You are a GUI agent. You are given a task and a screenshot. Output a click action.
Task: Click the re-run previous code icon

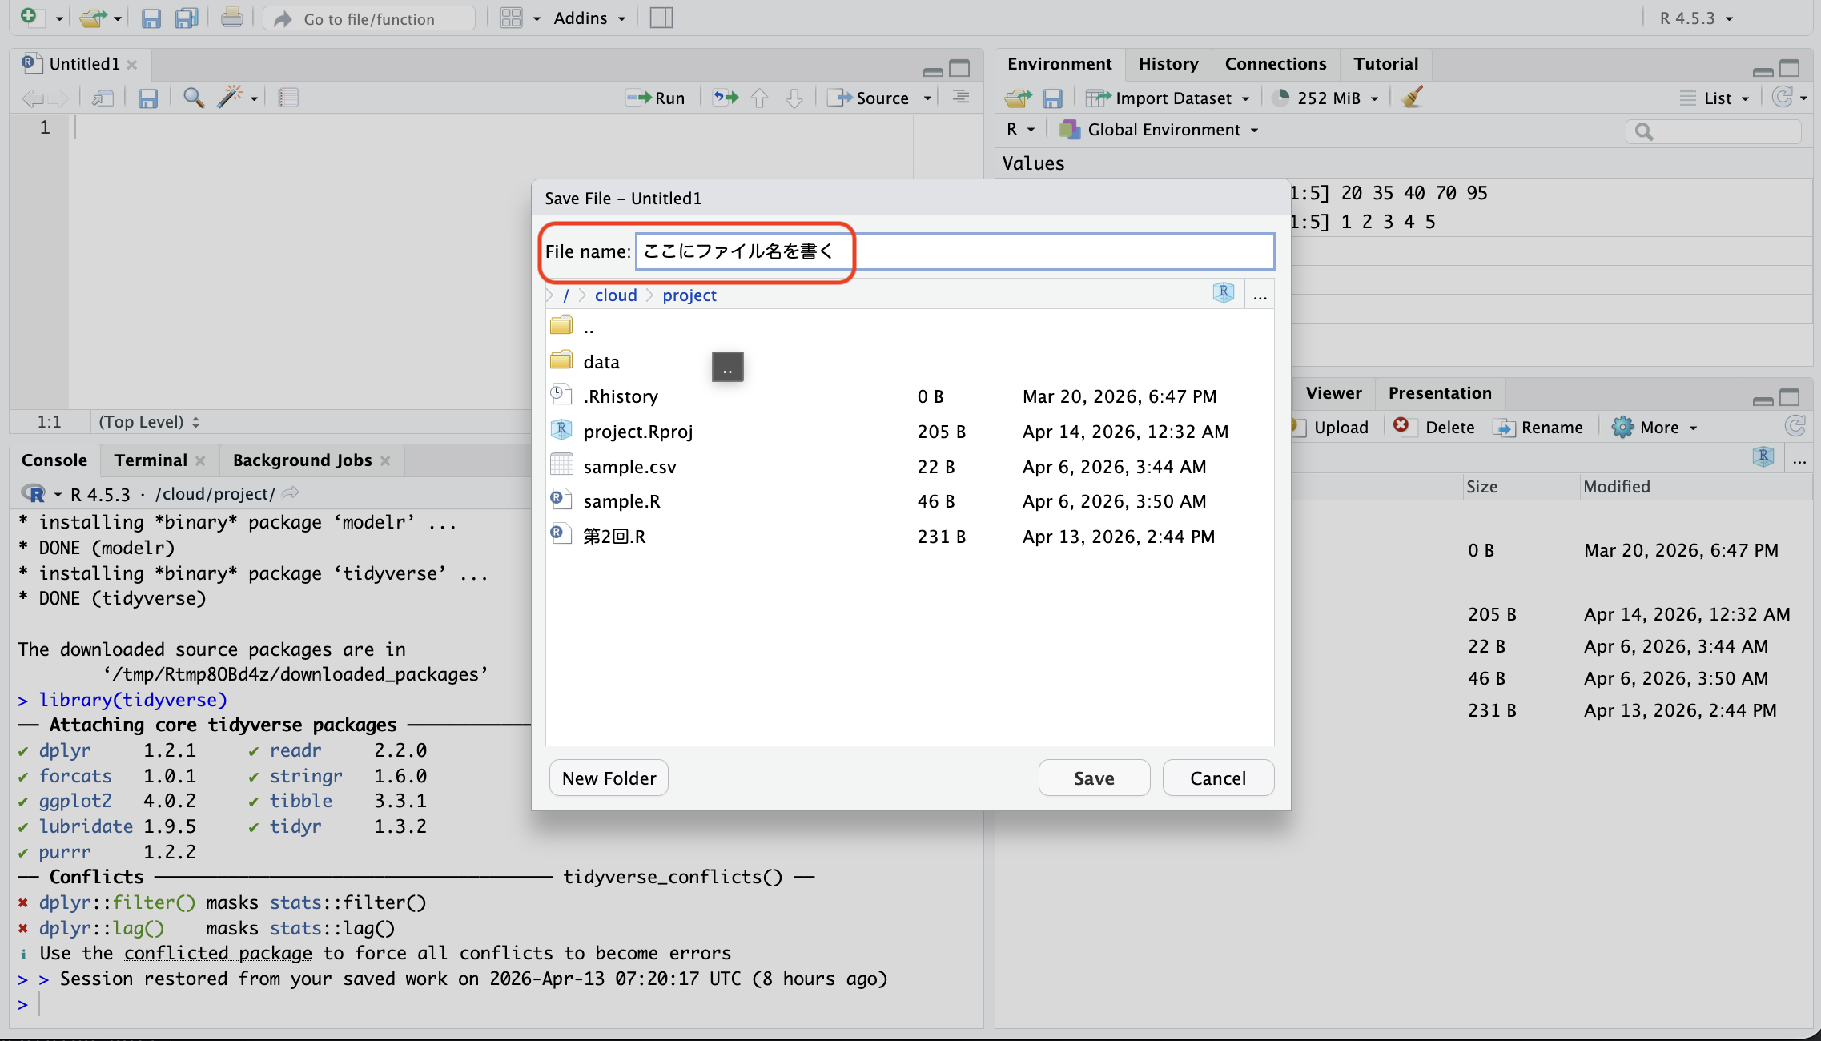coord(726,98)
